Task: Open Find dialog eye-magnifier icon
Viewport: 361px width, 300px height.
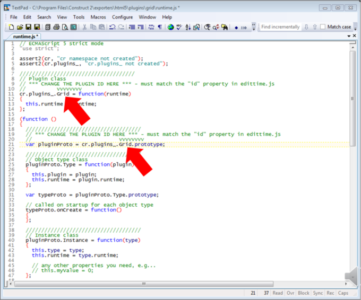Action: tap(207, 27)
